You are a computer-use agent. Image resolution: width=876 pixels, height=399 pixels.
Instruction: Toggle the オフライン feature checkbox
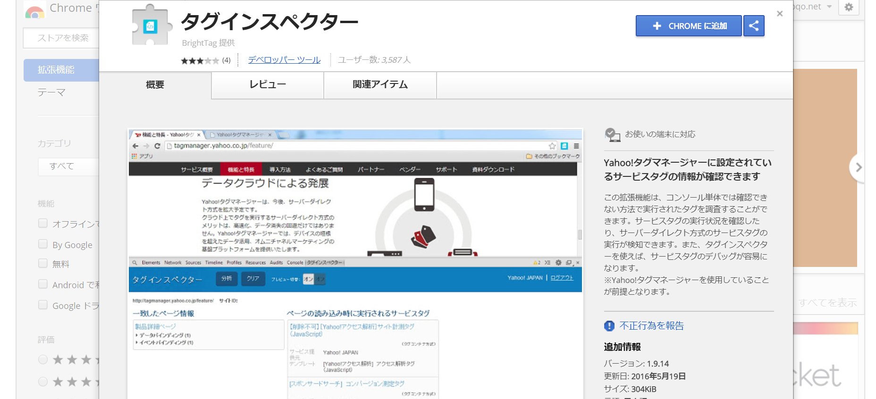coord(43,223)
